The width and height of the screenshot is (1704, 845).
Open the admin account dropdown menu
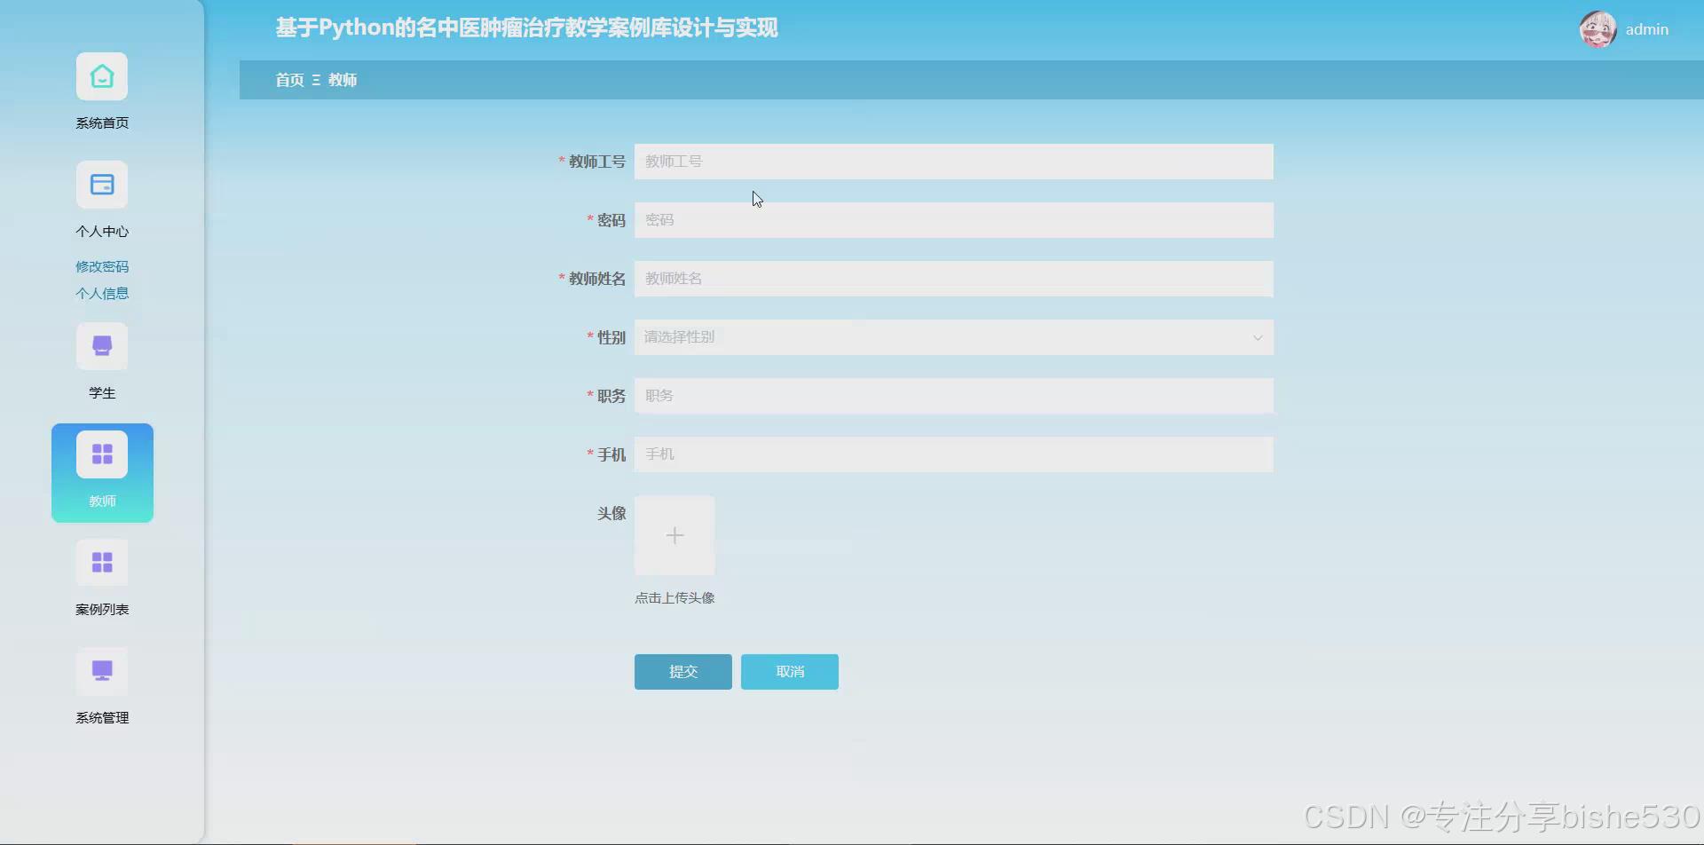[x=1647, y=28]
